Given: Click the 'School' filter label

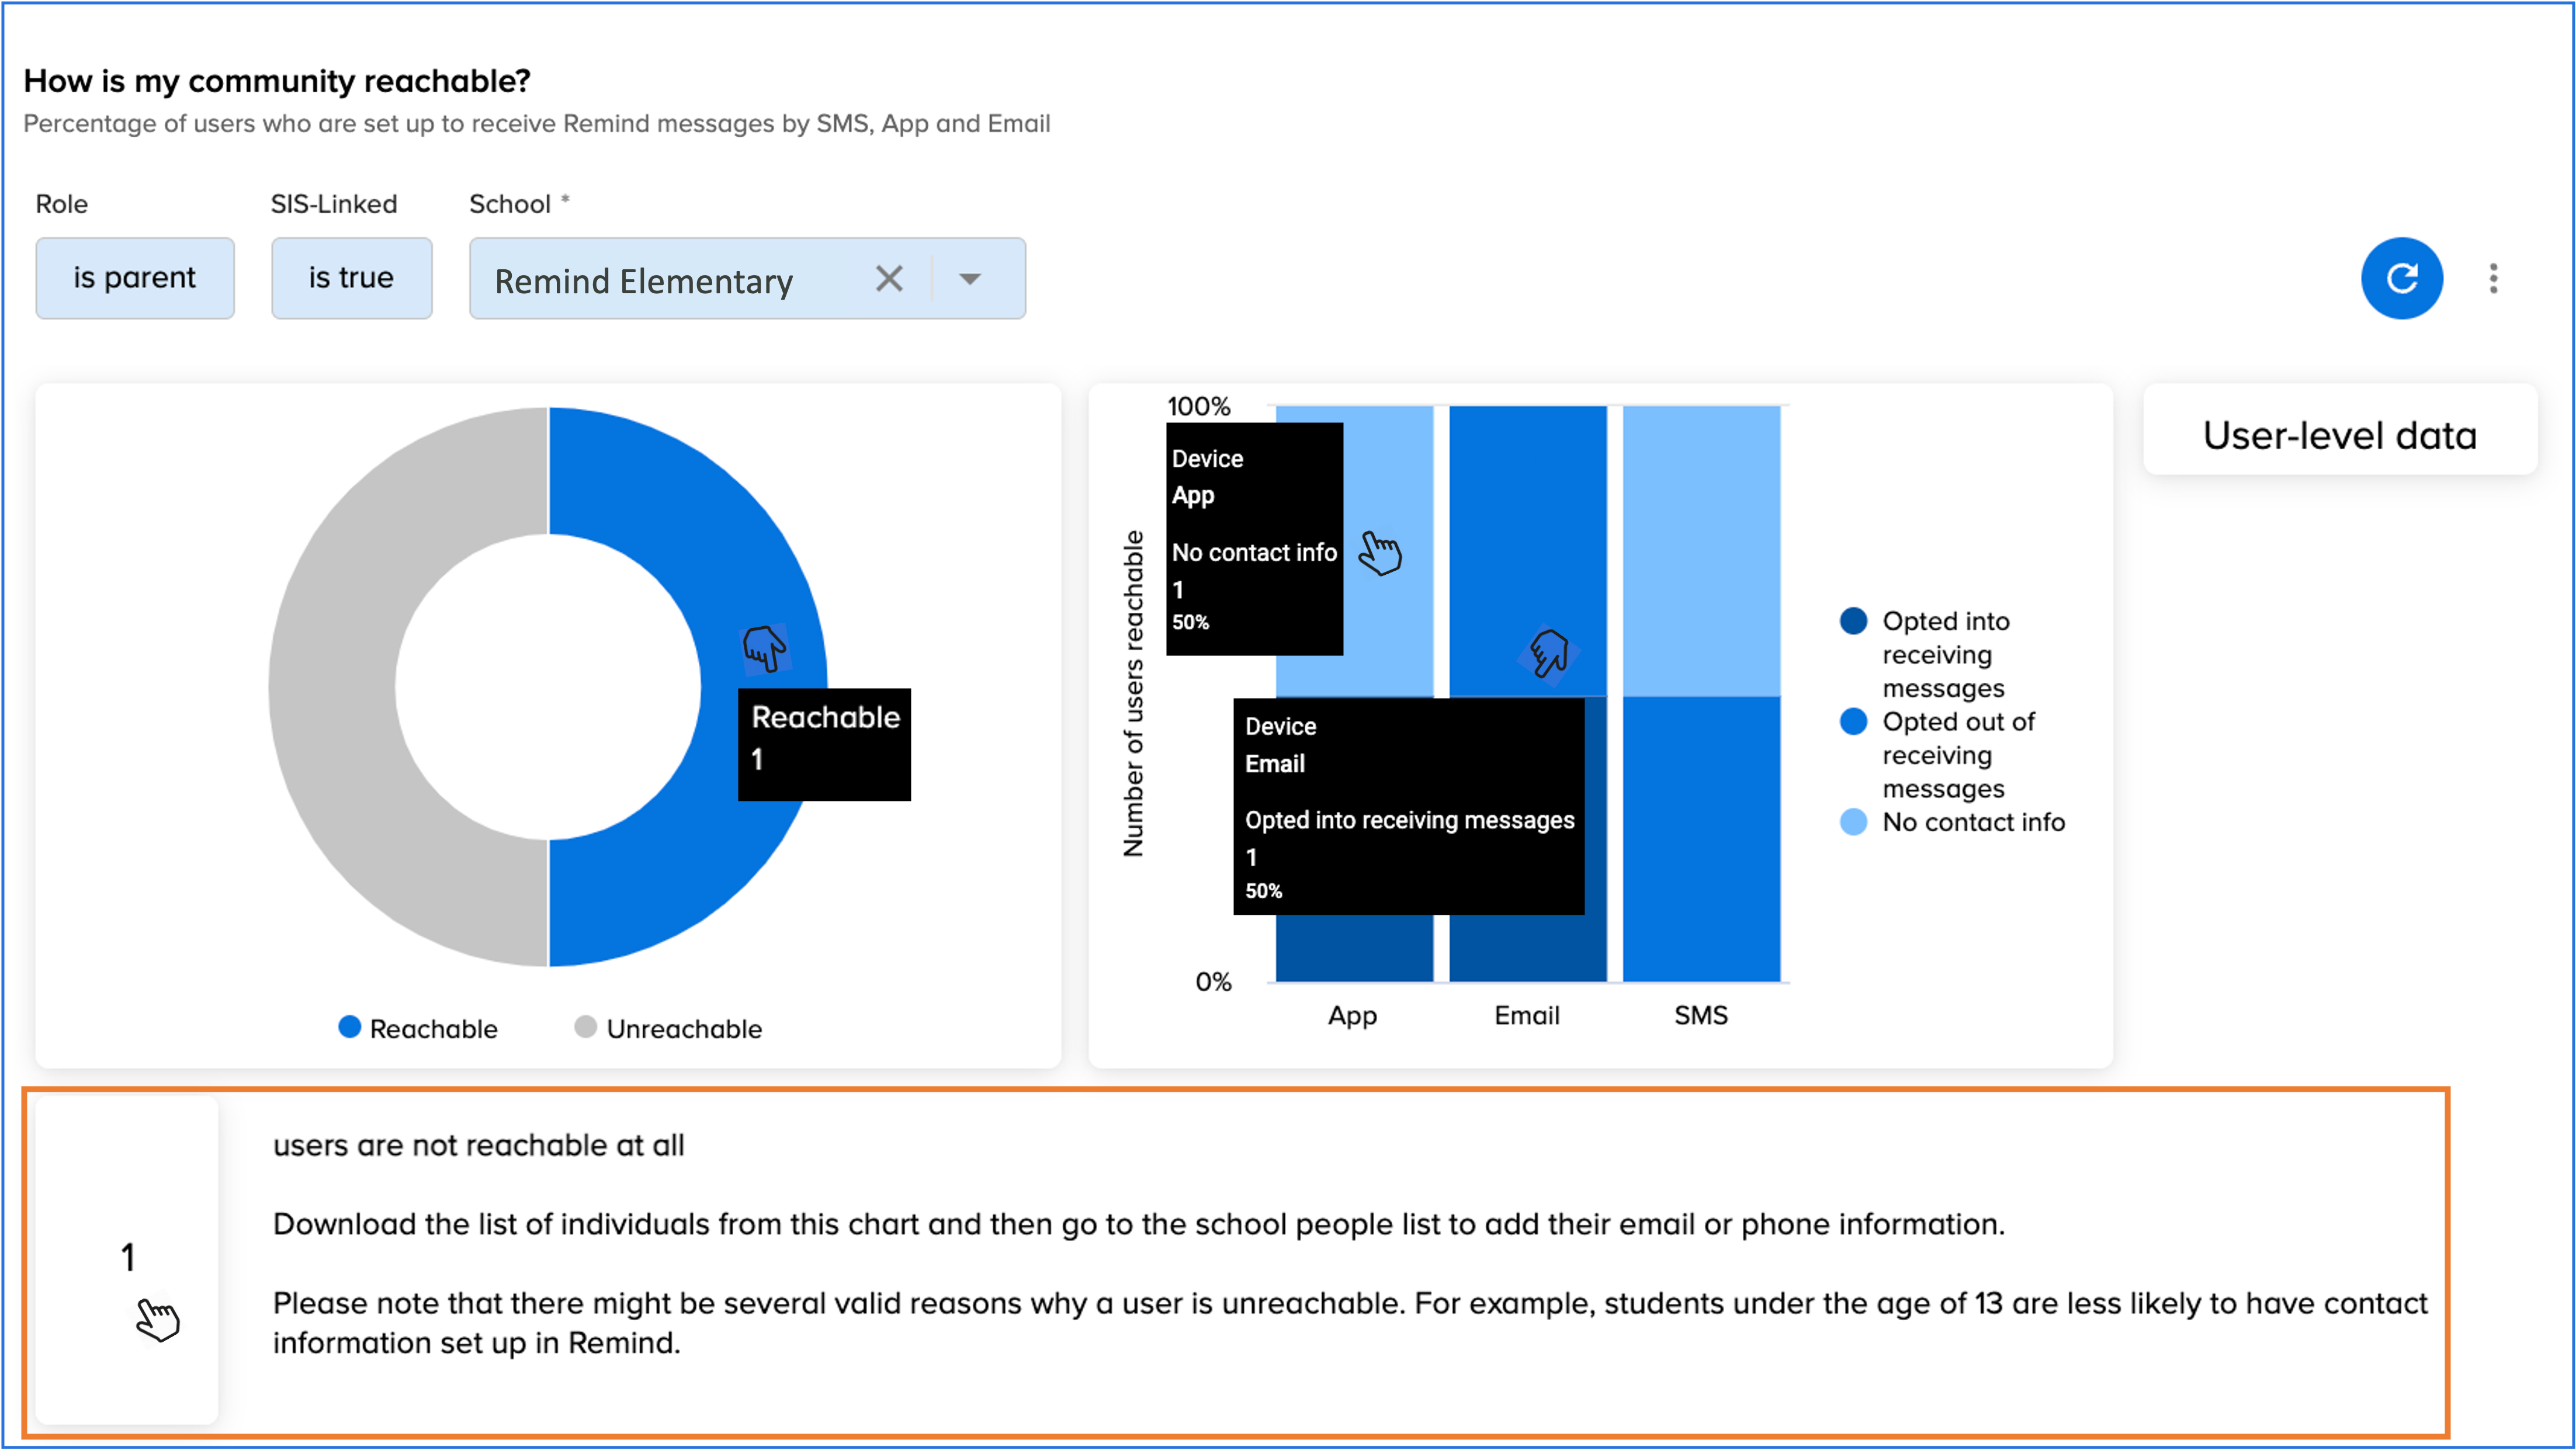Looking at the screenshot, I should coord(510,204).
